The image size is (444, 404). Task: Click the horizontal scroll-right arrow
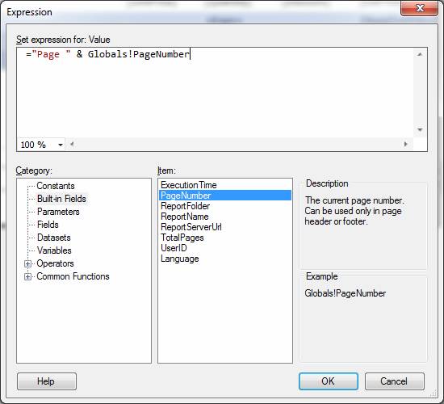pos(405,145)
